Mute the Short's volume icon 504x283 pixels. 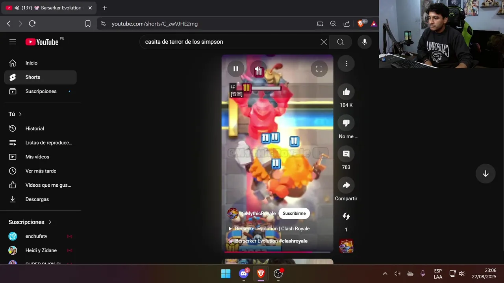click(258, 69)
